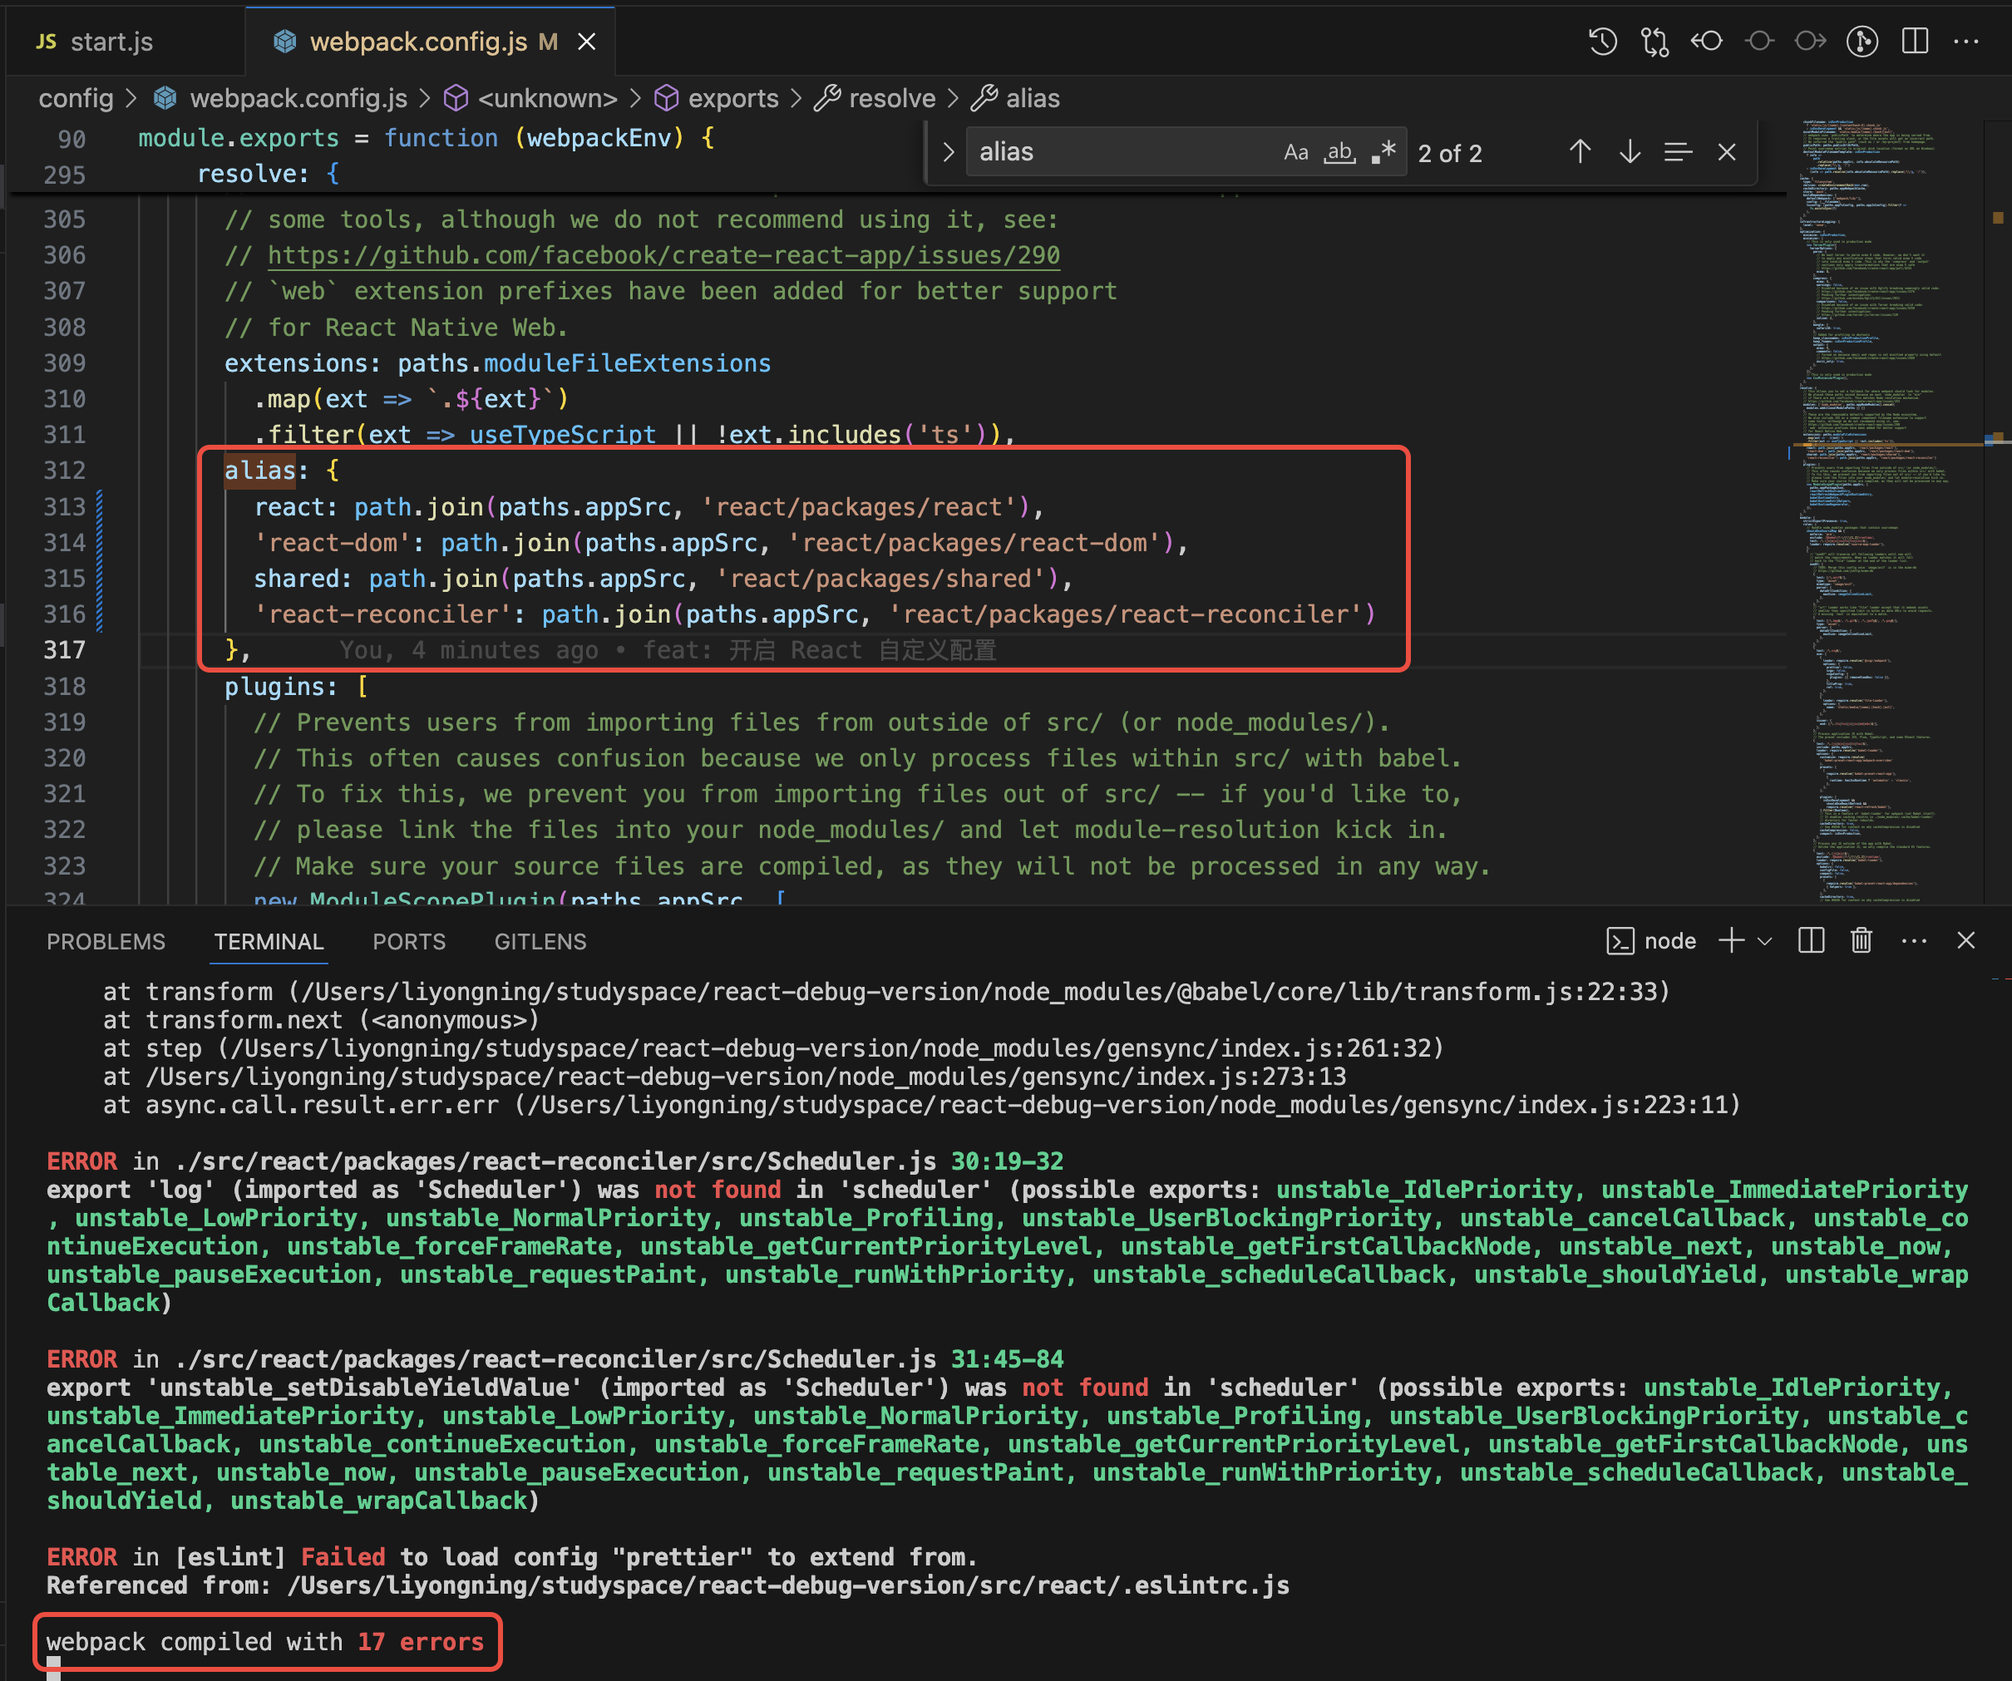The image size is (2012, 1681).
Task: Open the PROBLEMS panel tab
Action: [106, 942]
